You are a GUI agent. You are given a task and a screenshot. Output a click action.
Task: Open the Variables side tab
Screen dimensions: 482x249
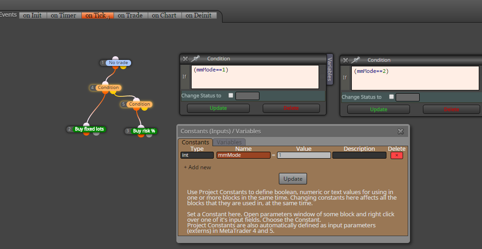click(330, 69)
